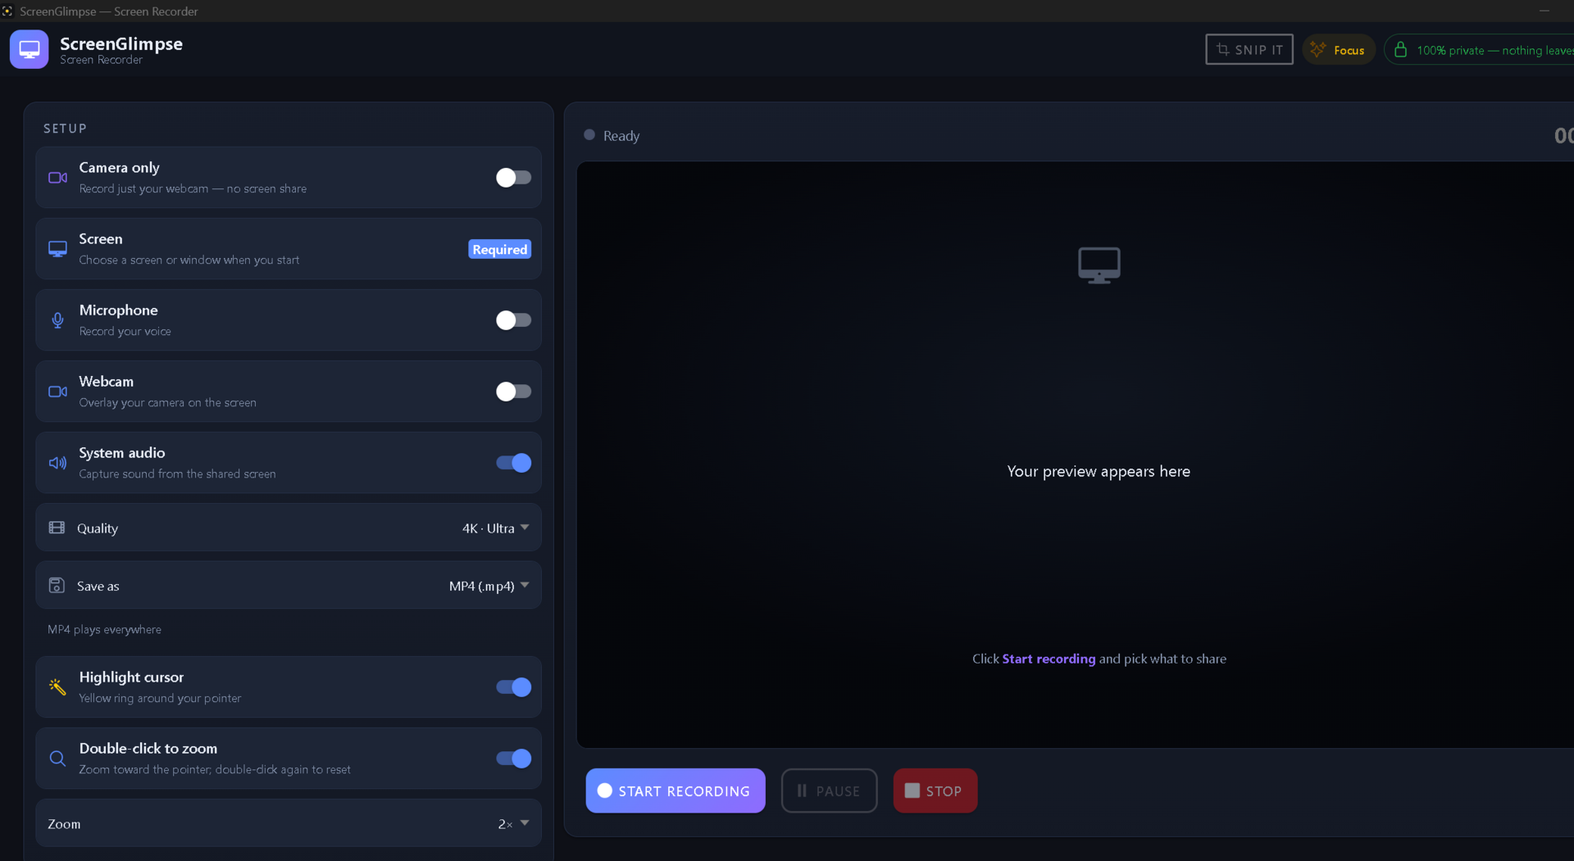Click the "Capture sound from the shared screen" text
Screen dimensions: 1574x861
click(177, 474)
